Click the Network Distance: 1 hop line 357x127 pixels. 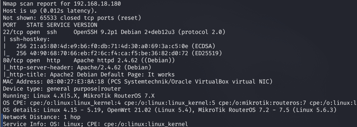coord(42,117)
